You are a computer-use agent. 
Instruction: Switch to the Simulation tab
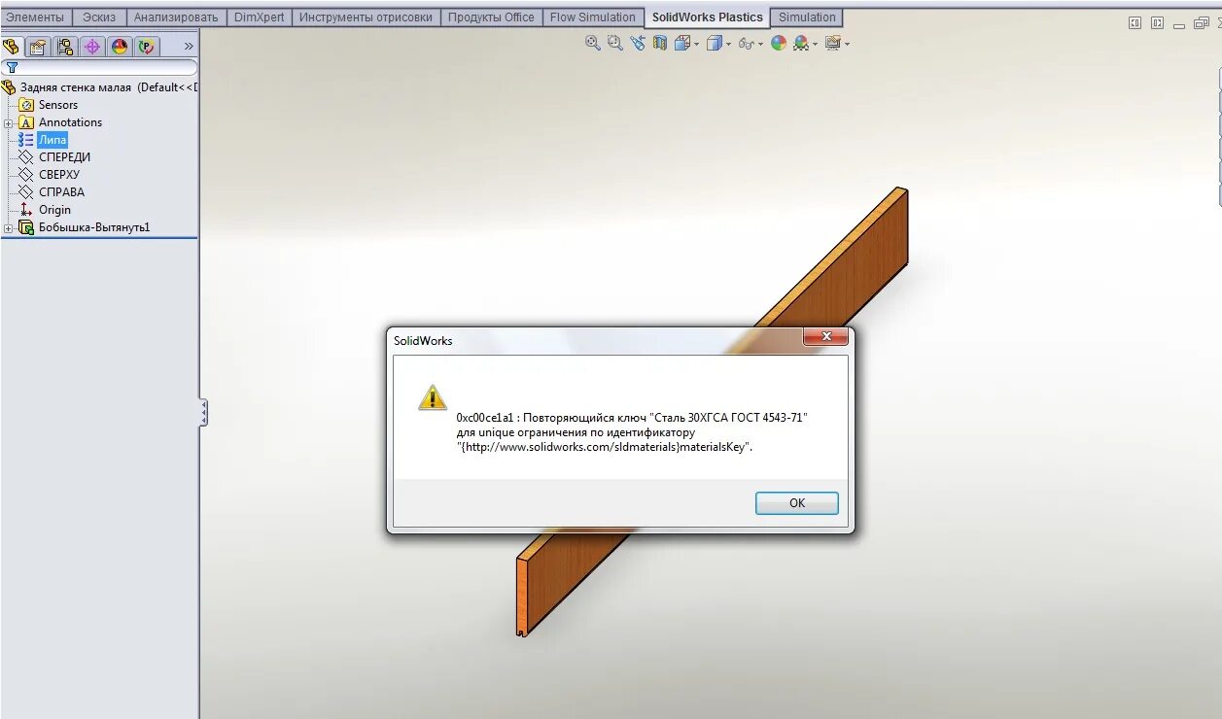pyautogui.click(x=807, y=17)
